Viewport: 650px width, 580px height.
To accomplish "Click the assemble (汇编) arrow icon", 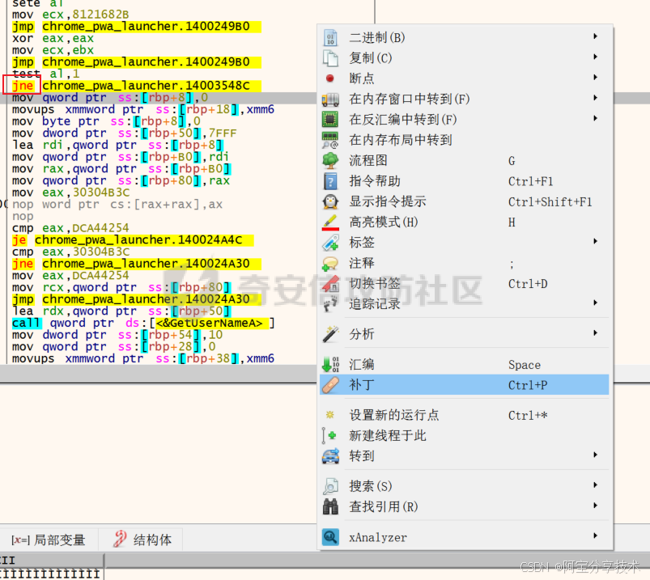I will 330,364.
